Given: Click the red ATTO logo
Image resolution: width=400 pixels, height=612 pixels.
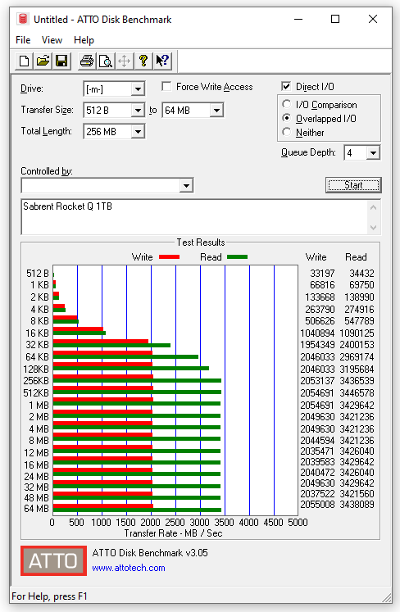Looking at the screenshot, I should (53, 560).
